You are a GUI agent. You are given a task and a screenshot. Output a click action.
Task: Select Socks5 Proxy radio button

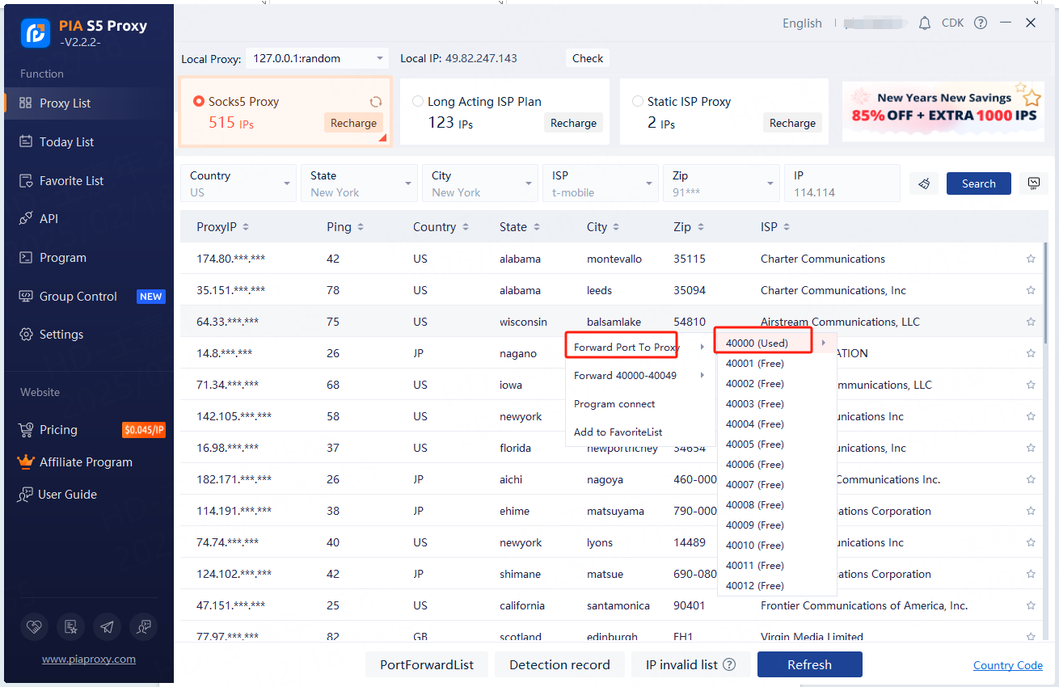point(198,101)
